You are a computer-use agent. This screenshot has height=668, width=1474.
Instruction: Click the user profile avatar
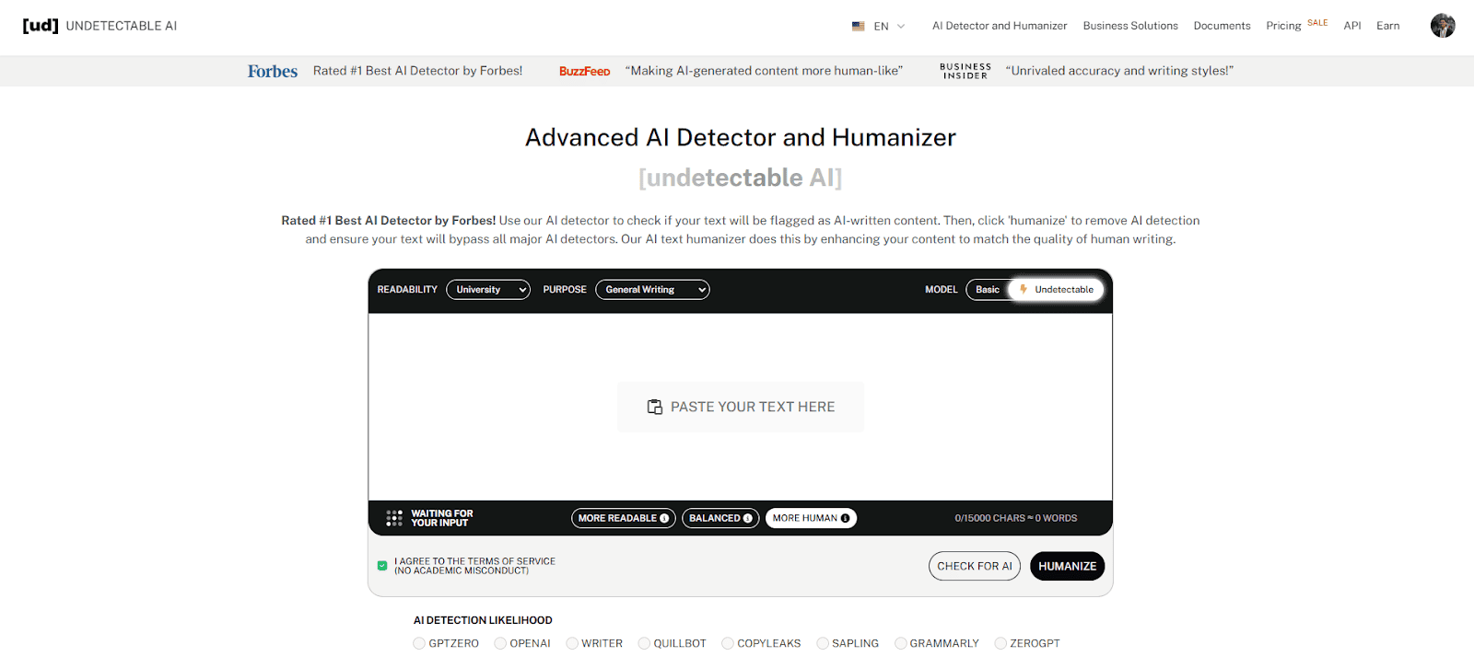(x=1442, y=26)
